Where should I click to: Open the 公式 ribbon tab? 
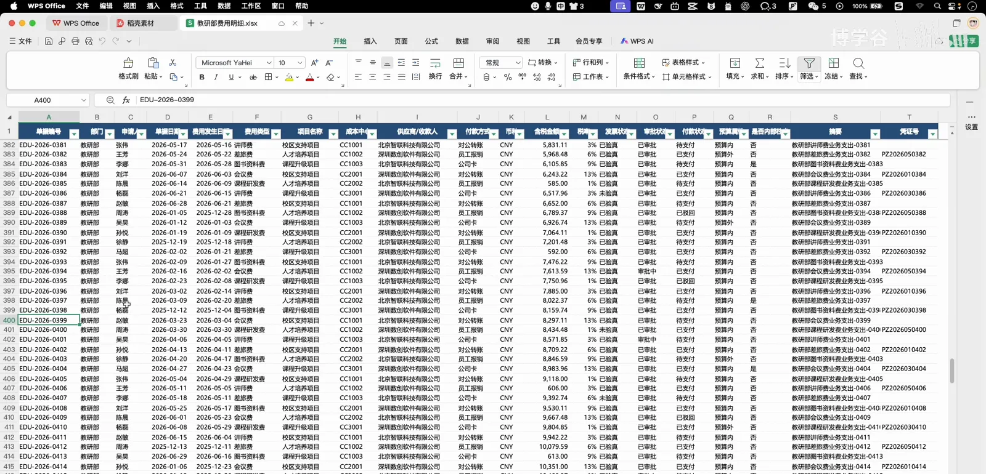coord(431,41)
